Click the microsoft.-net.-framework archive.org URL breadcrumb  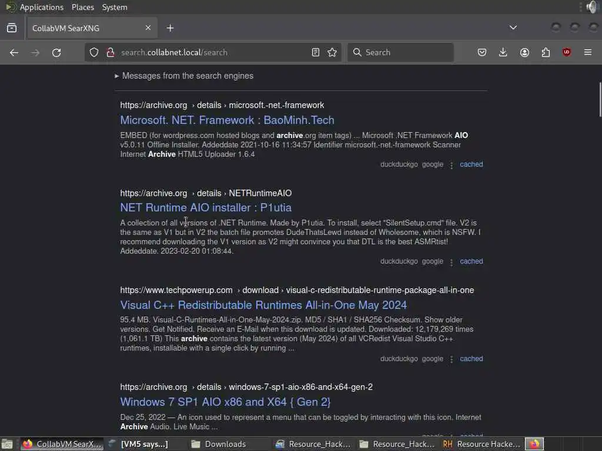tap(222, 105)
